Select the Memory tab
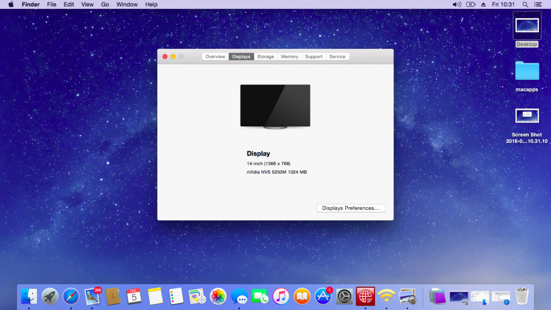The height and width of the screenshot is (310, 551). pyautogui.click(x=290, y=56)
